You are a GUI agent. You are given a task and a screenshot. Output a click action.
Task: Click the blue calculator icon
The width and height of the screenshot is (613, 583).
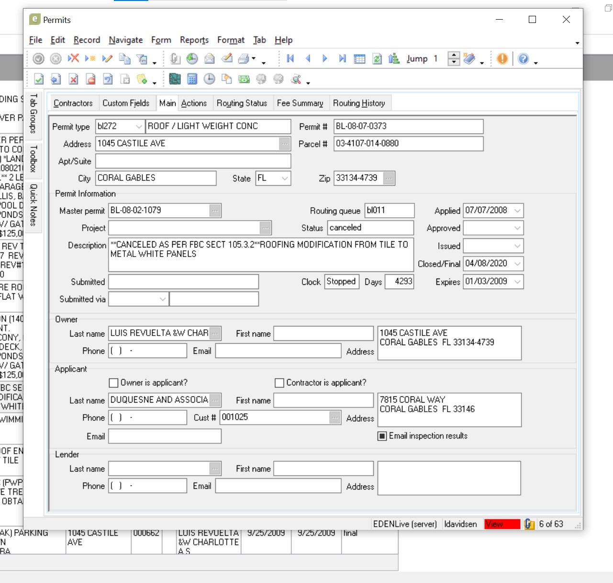pyautogui.click(x=192, y=79)
